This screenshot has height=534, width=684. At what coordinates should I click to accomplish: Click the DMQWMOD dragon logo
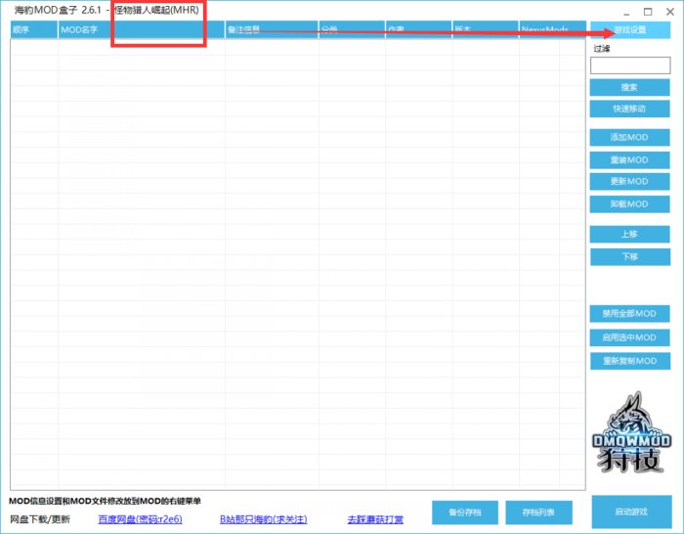click(x=629, y=431)
